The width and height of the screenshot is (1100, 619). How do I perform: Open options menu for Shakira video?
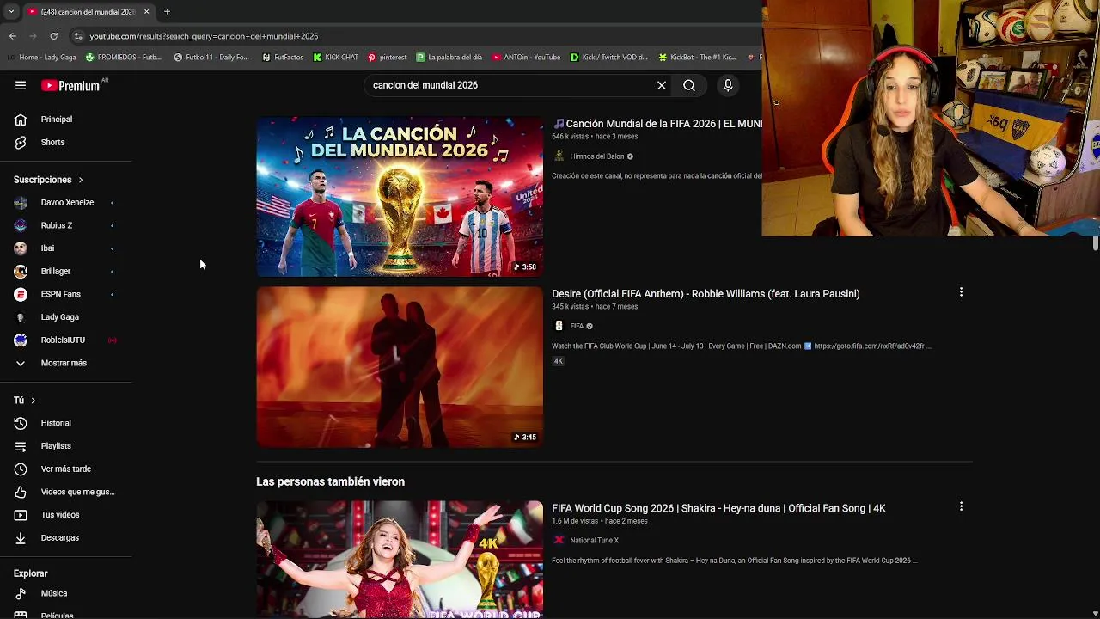point(961,506)
